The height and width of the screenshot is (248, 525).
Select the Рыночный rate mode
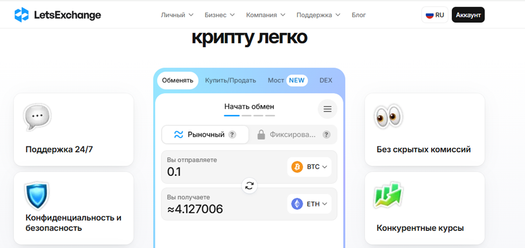[x=205, y=135]
